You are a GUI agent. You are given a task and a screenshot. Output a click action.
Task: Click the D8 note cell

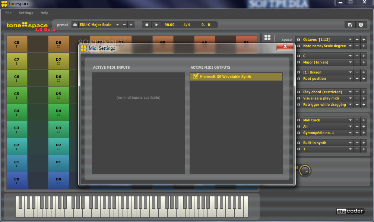coord(58,44)
